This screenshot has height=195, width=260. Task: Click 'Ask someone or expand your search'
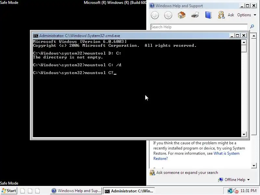tap(187, 173)
